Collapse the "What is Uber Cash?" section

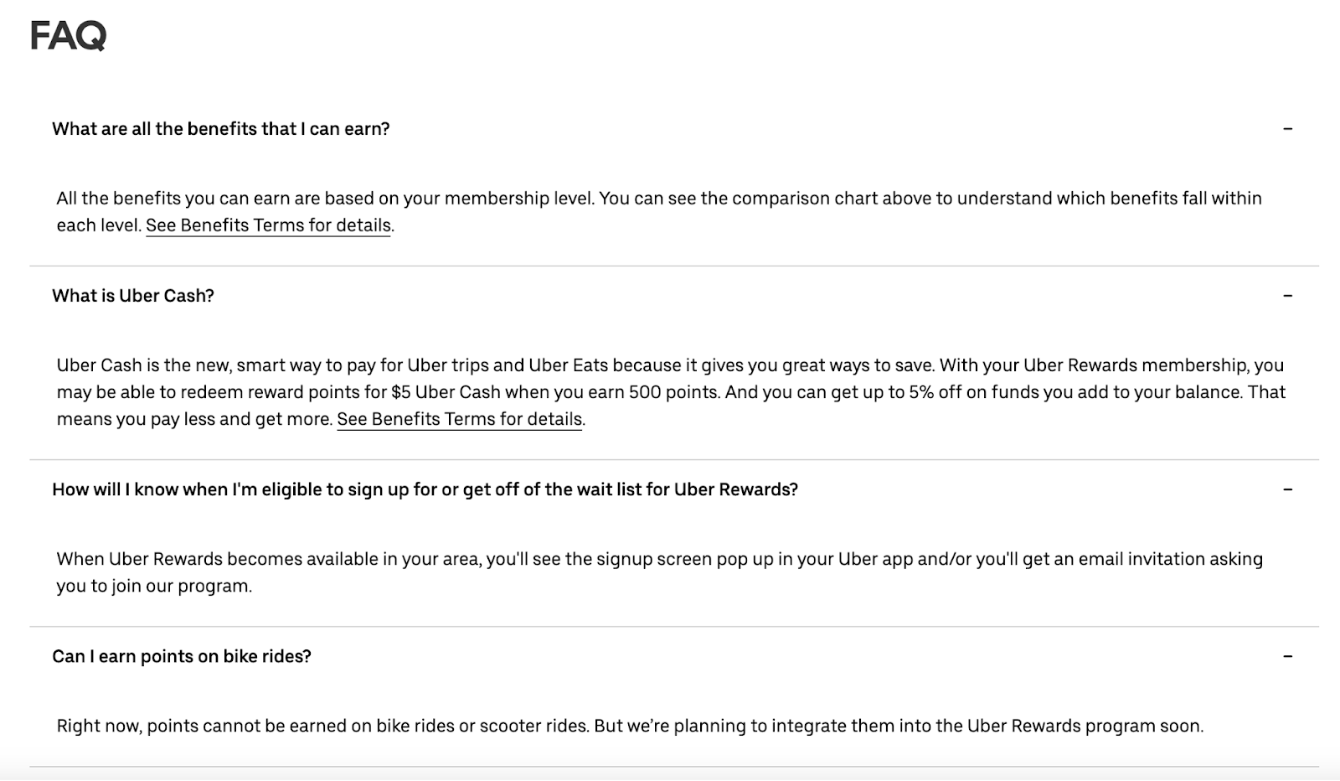[133, 296]
